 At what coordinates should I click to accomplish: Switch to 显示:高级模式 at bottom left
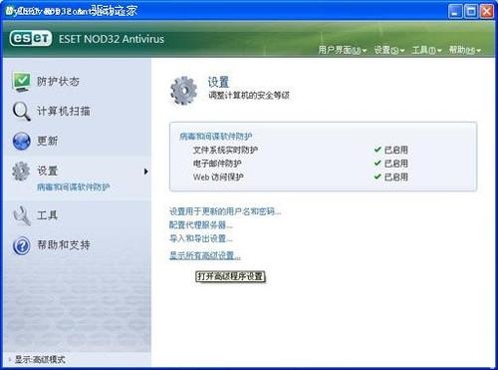pyautogui.click(x=40, y=359)
